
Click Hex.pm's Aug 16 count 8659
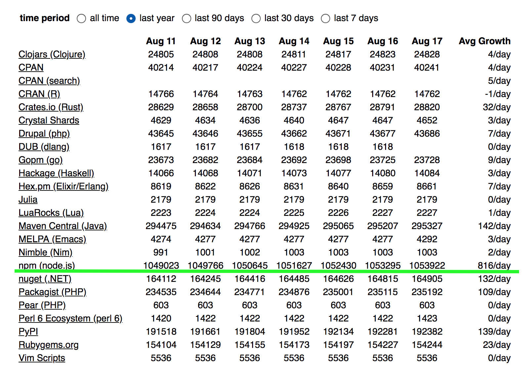pos(383,186)
